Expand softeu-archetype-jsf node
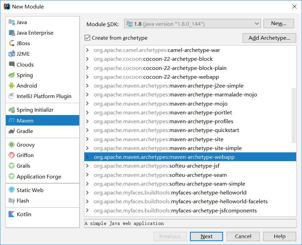Viewport: 302px width, 245px height. pyautogui.click(x=87, y=166)
